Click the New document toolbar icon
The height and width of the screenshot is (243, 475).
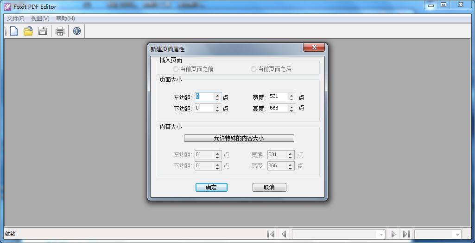pos(14,31)
